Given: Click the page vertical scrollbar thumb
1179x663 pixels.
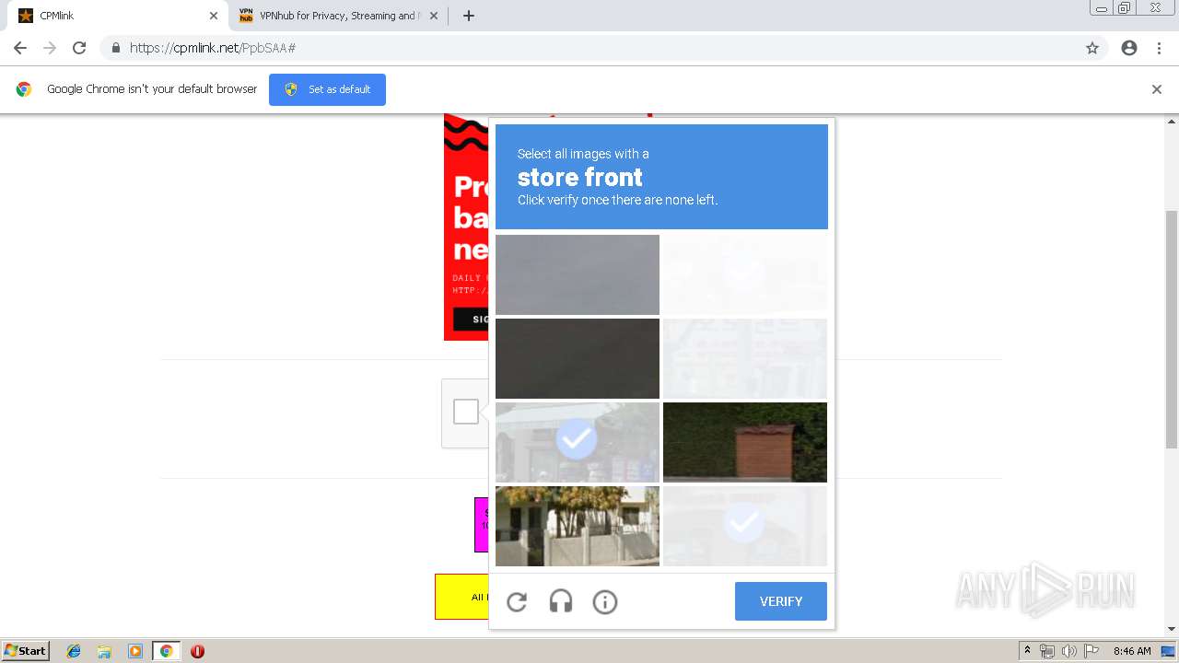Looking at the screenshot, I should point(1172,329).
